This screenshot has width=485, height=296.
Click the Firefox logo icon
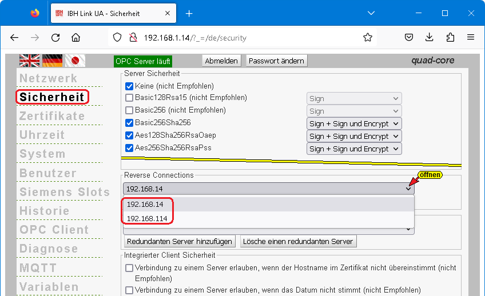pos(35,13)
